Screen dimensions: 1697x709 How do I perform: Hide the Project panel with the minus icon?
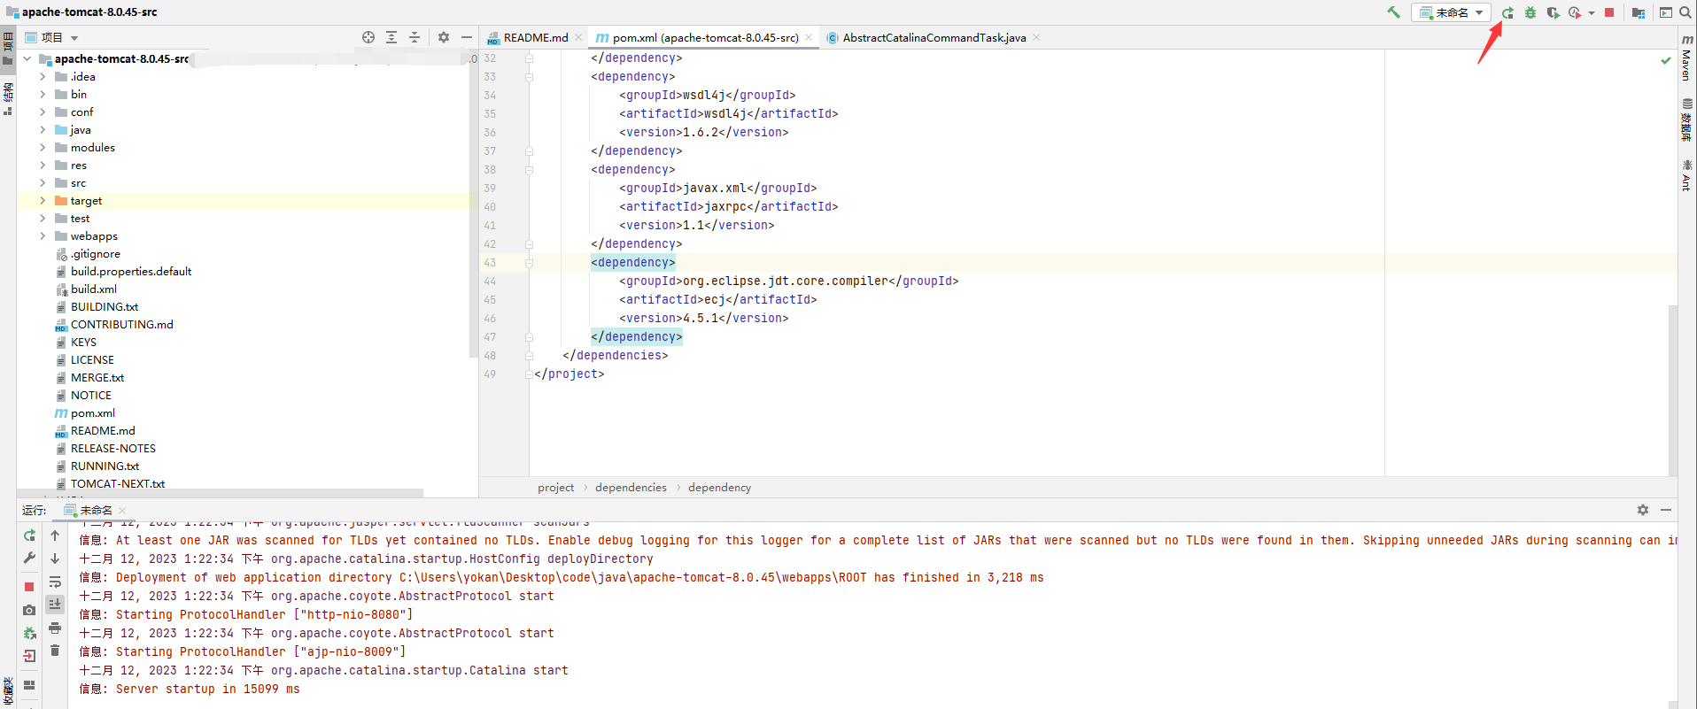click(467, 37)
